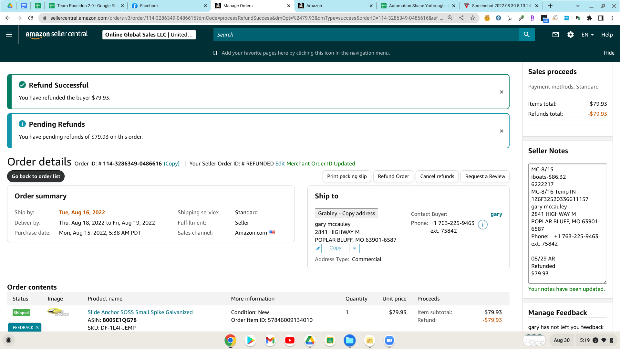Open Gmail from the shelf
This screenshot has width=620, height=349.
coord(270,340)
